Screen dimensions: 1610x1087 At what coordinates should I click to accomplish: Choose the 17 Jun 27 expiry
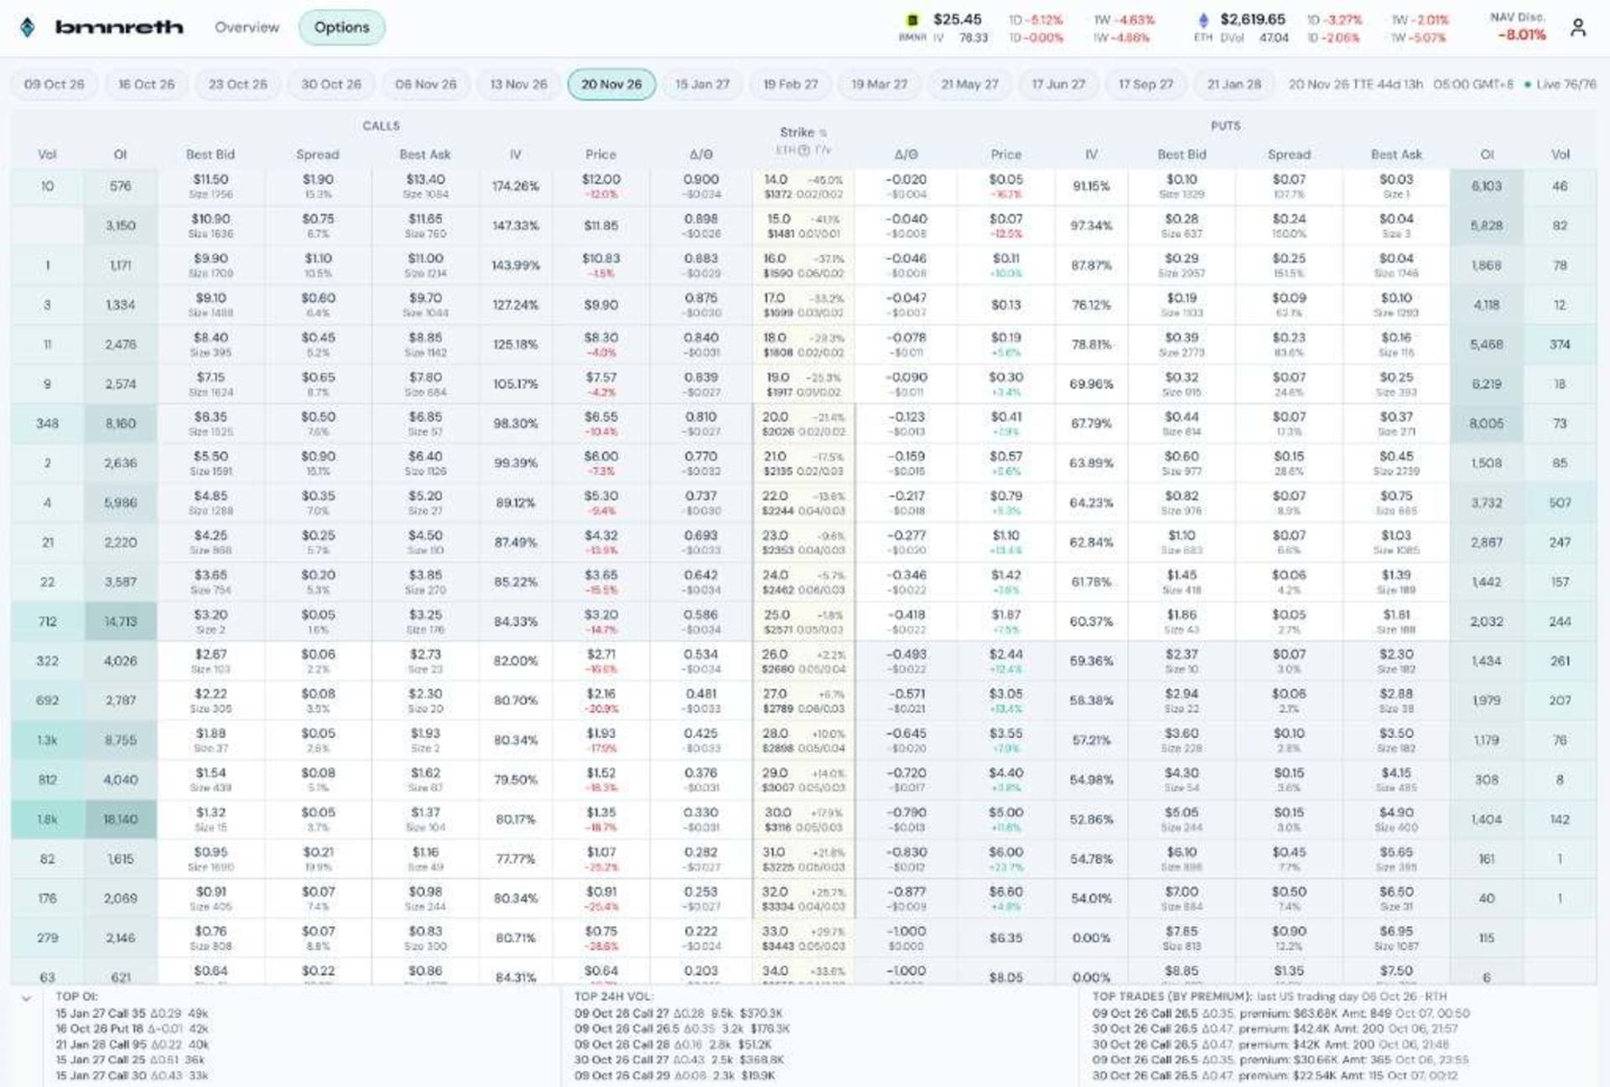1058,84
